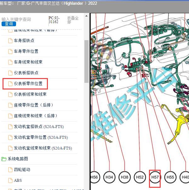Focus the 输入关键字查询 keyword search field
The image size is (189, 190).
[16, 19]
